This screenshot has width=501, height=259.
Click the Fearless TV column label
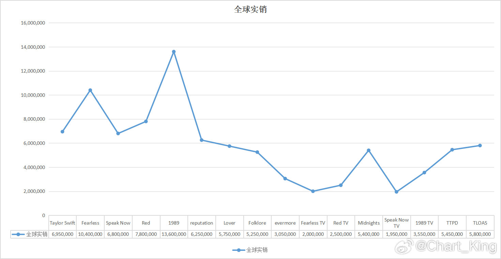tap(313, 223)
